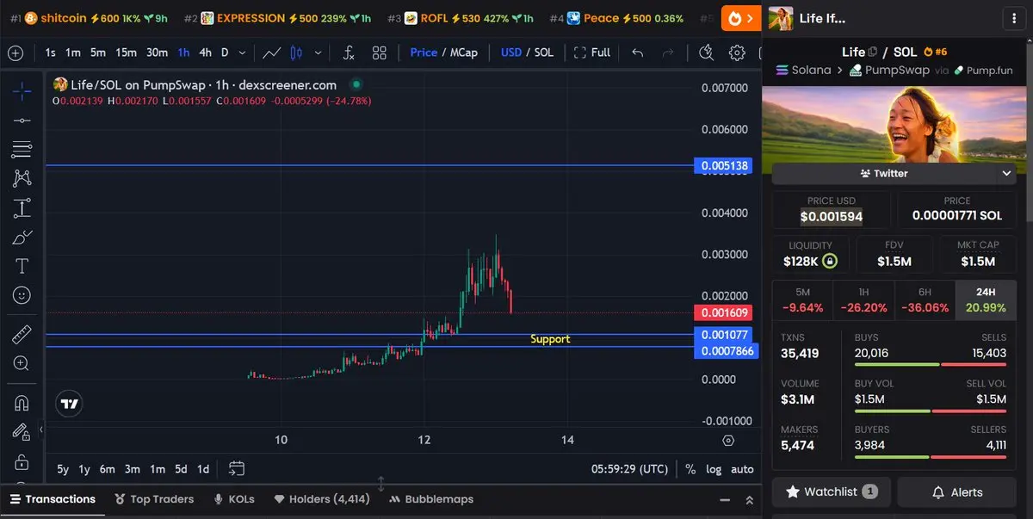The width and height of the screenshot is (1033, 519).
Task: Select the Text annotation tool
Action: [22, 266]
